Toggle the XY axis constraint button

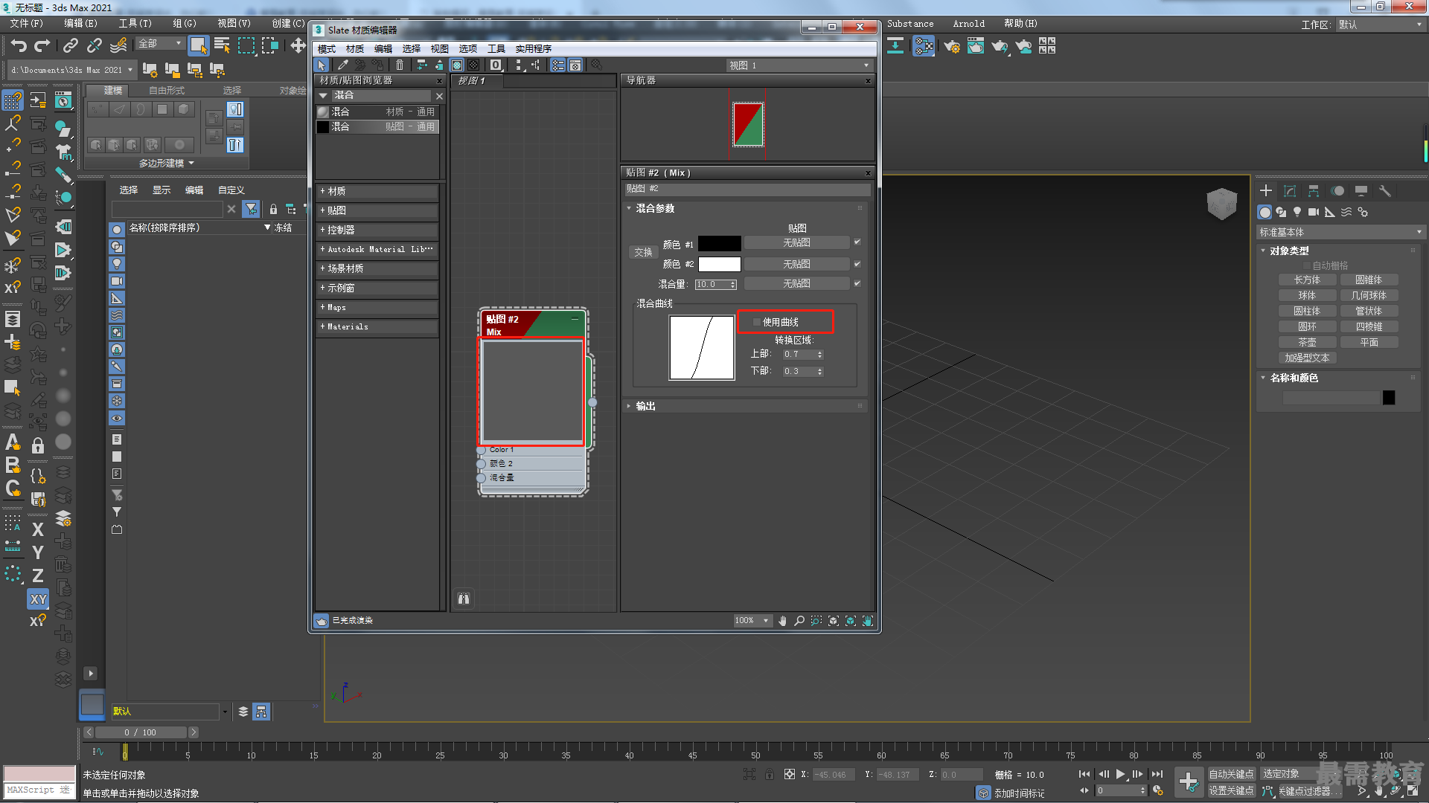pos(38,599)
